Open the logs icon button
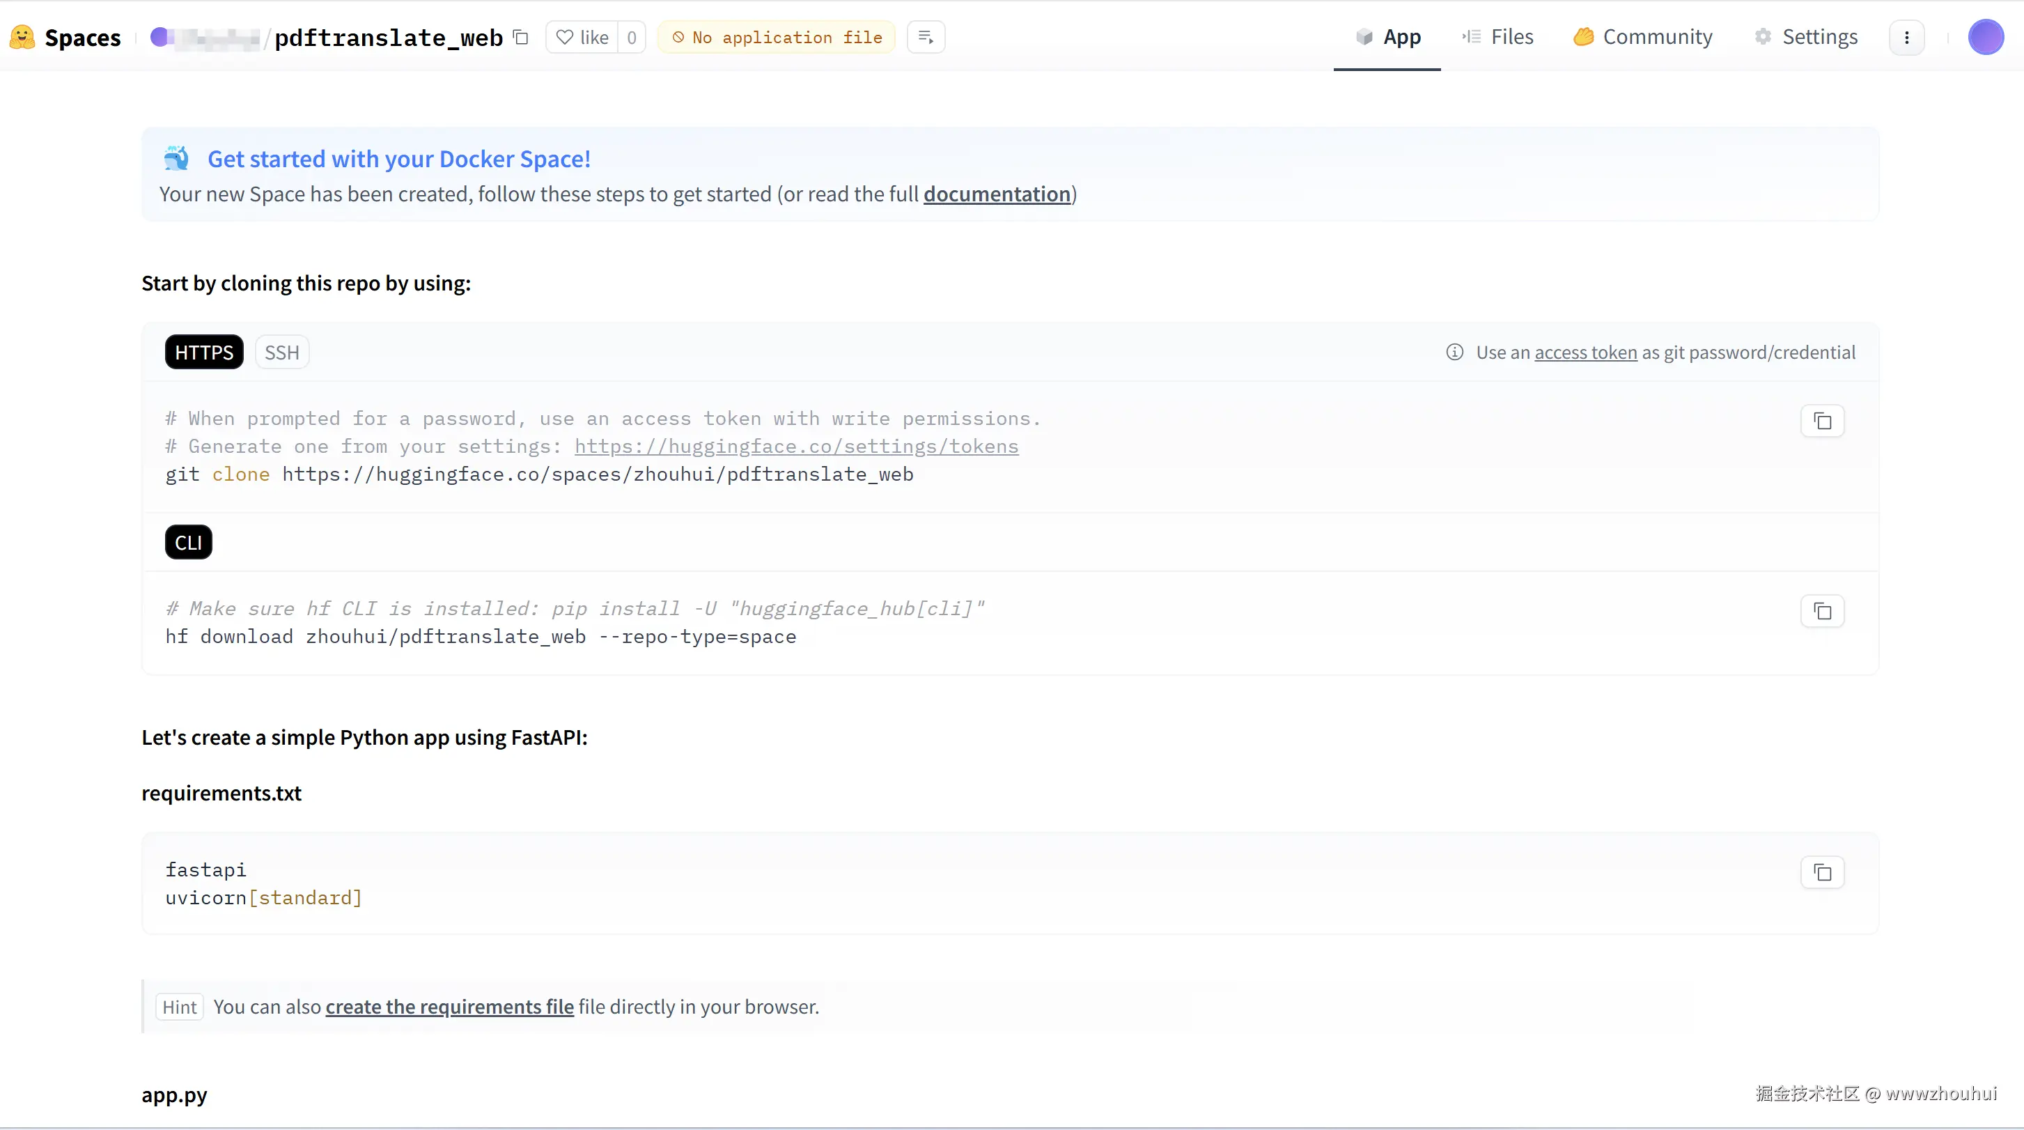The image size is (2024, 1130). (x=926, y=37)
